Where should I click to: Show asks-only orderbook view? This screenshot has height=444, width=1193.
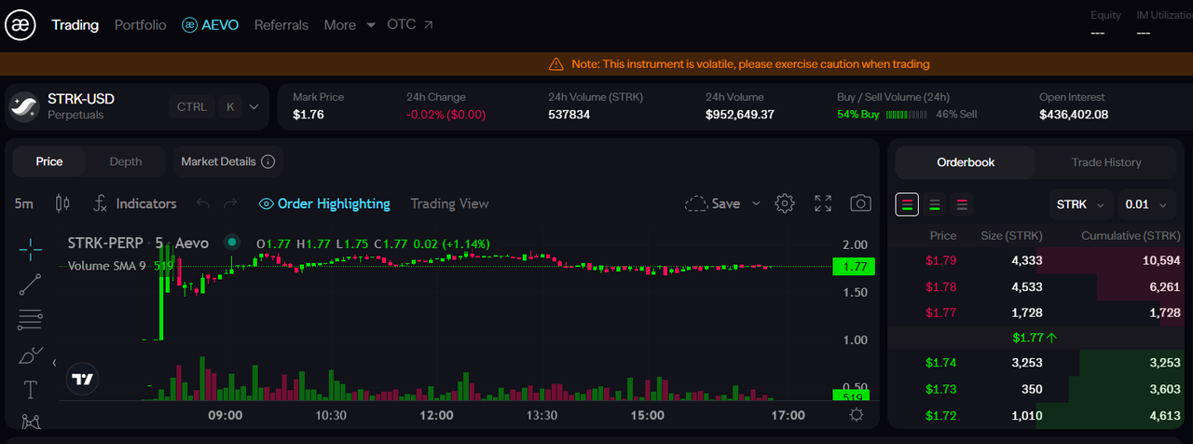pos(963,204)
